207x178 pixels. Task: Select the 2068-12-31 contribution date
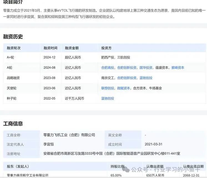click(x=191, y=175)
